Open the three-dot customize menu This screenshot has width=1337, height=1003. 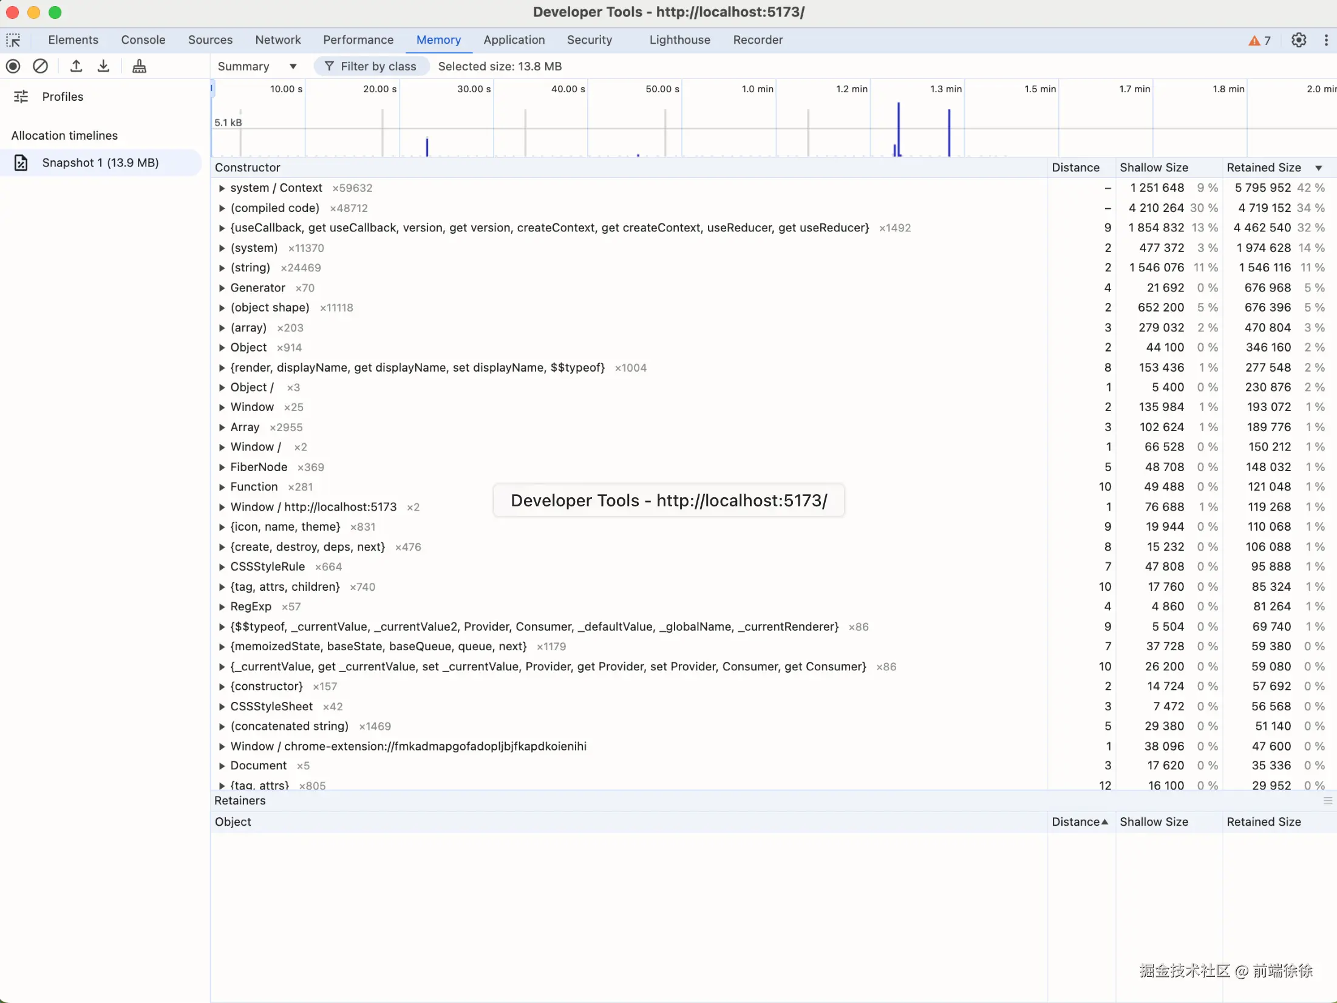(x=1325, y=40)
